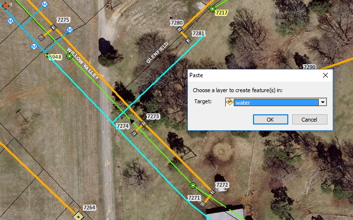
Task: Select the meter box at label 7281
Action: tap(188, 41)
